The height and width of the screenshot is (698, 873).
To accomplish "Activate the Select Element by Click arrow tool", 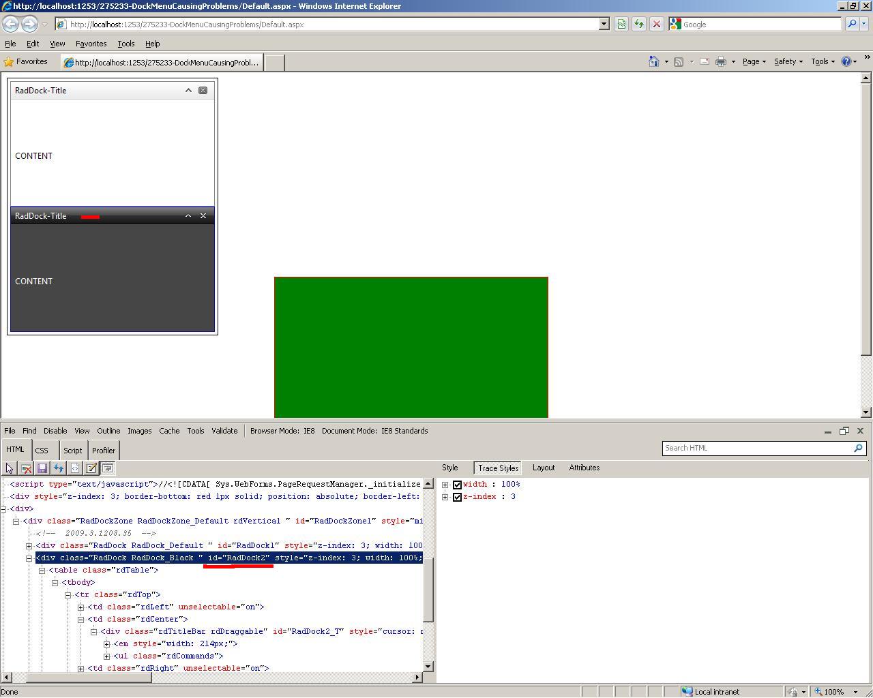I will [x=10, y=468].
